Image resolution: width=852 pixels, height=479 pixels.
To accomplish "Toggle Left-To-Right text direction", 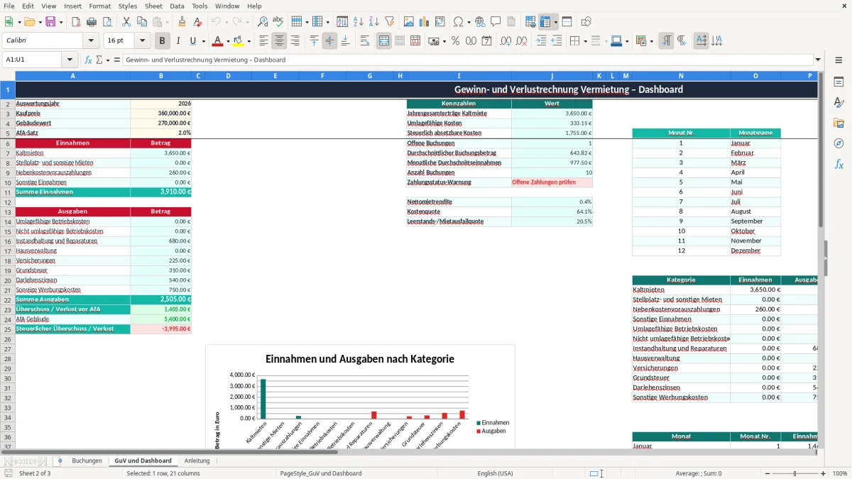I will click(x=666, y=41).
